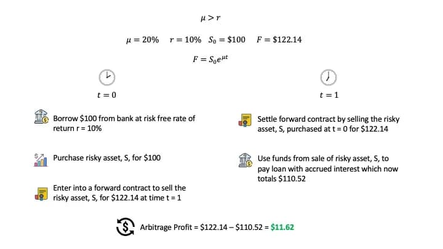The image size is (443, 249).
Task: Click the clock icon above t = 1
Action: (x=329, y=77)
